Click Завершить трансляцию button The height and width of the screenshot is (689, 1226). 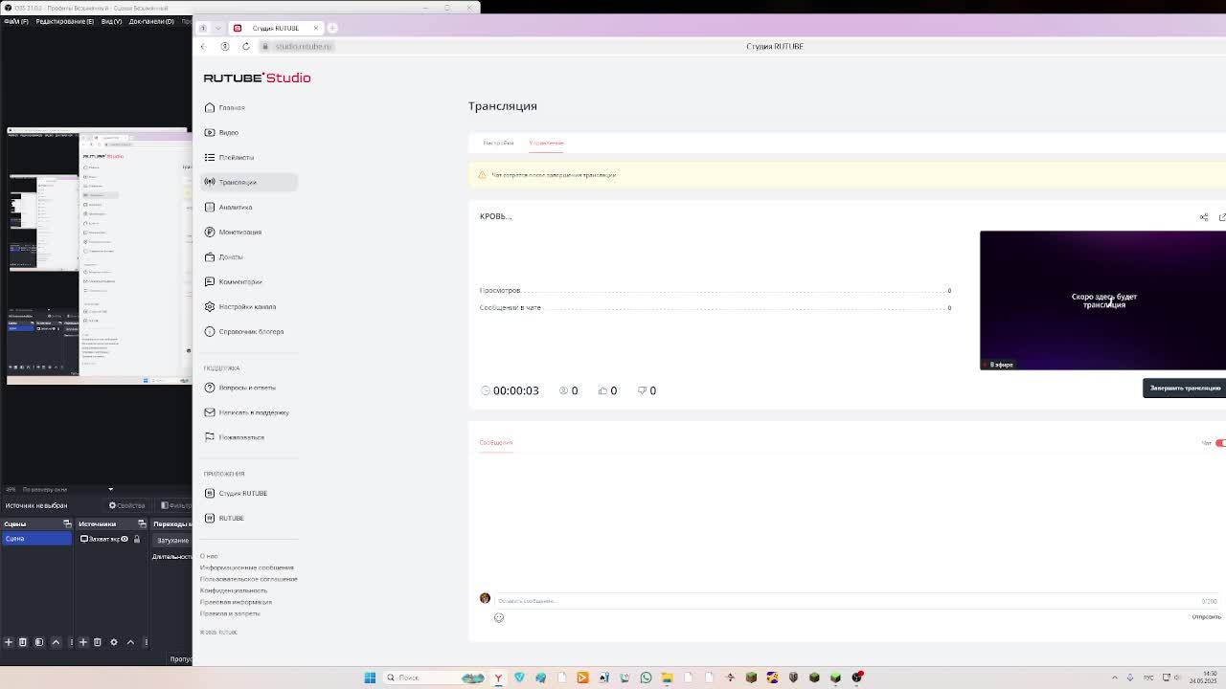[x=1185, y=388]
